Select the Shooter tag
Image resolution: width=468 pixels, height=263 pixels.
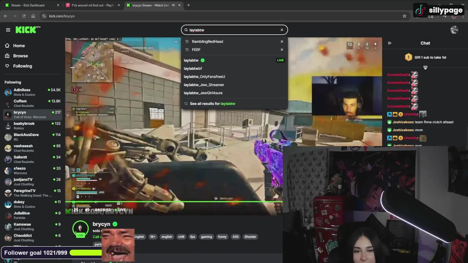click(x=250, y=237)
